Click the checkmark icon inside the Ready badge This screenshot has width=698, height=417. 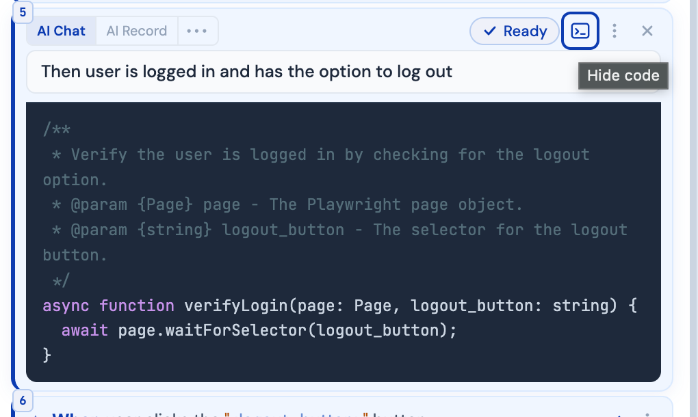click(490, 31)
